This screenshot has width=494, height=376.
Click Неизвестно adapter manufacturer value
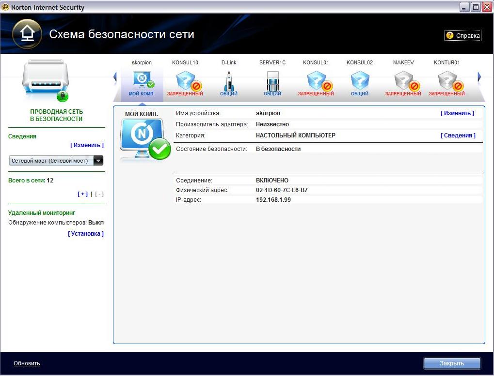272,124
